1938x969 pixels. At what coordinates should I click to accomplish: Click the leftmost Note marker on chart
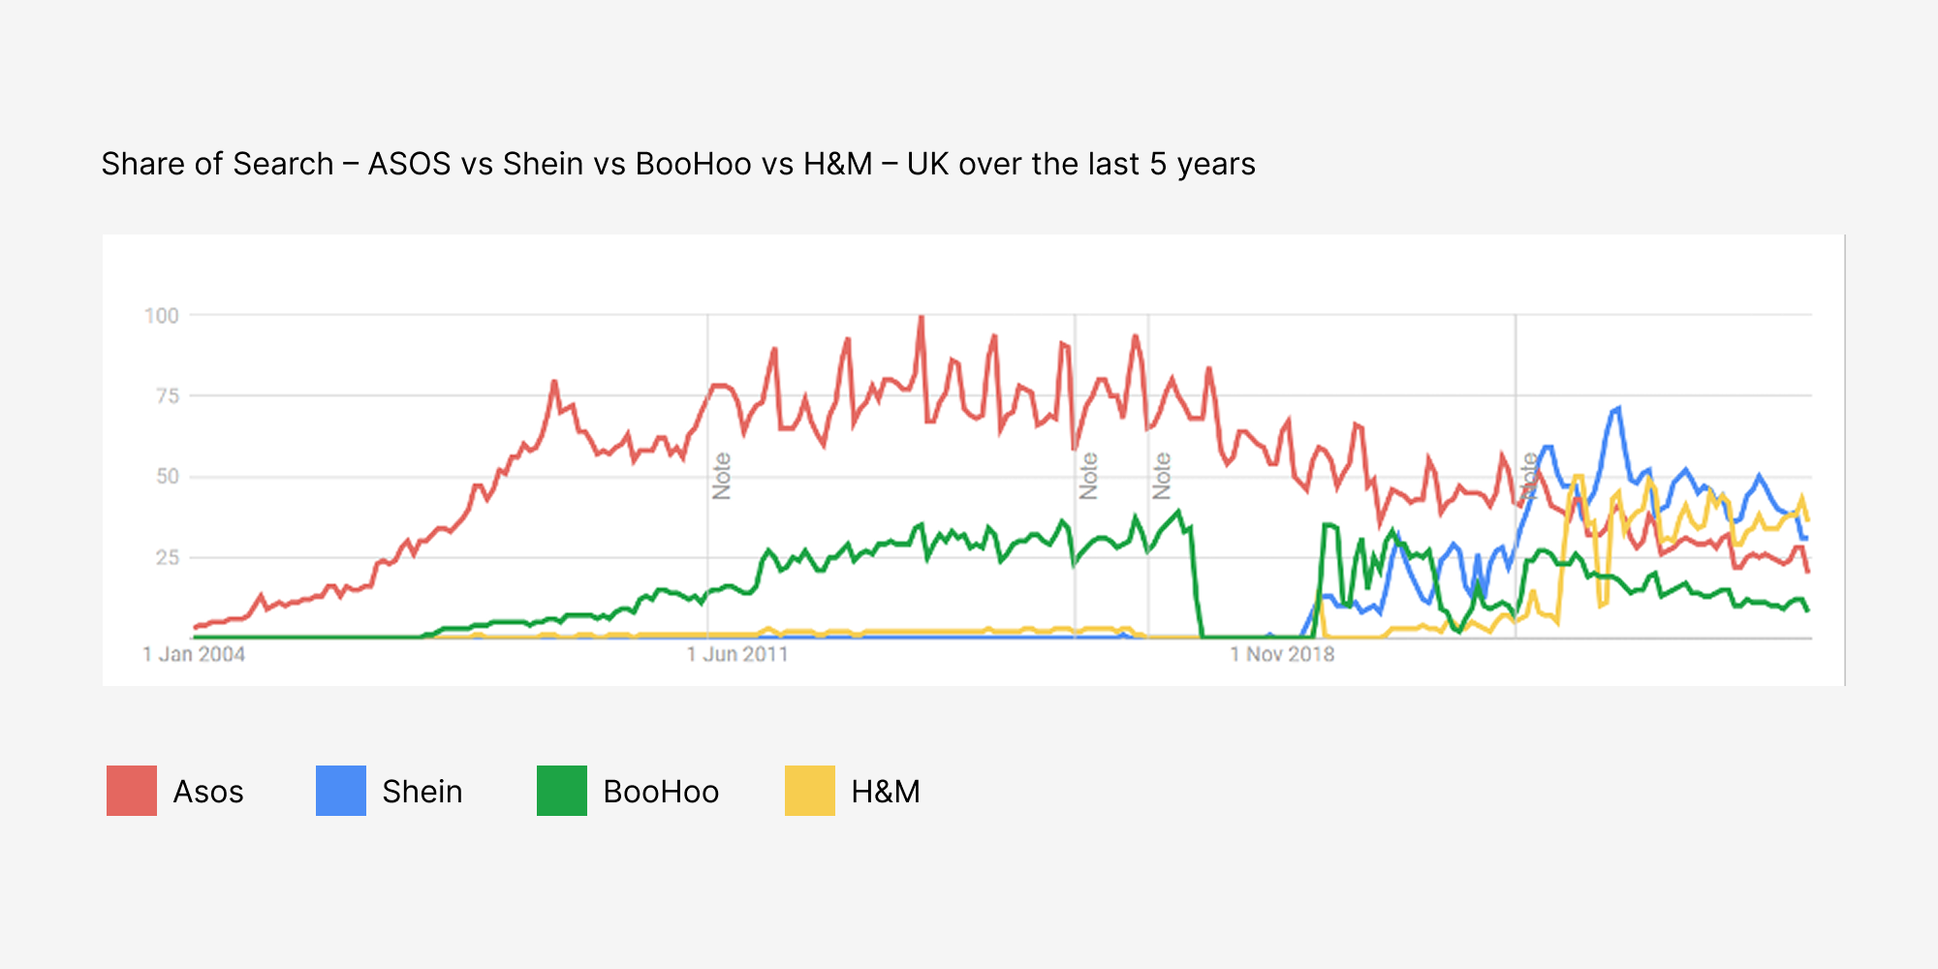(722, 476)
